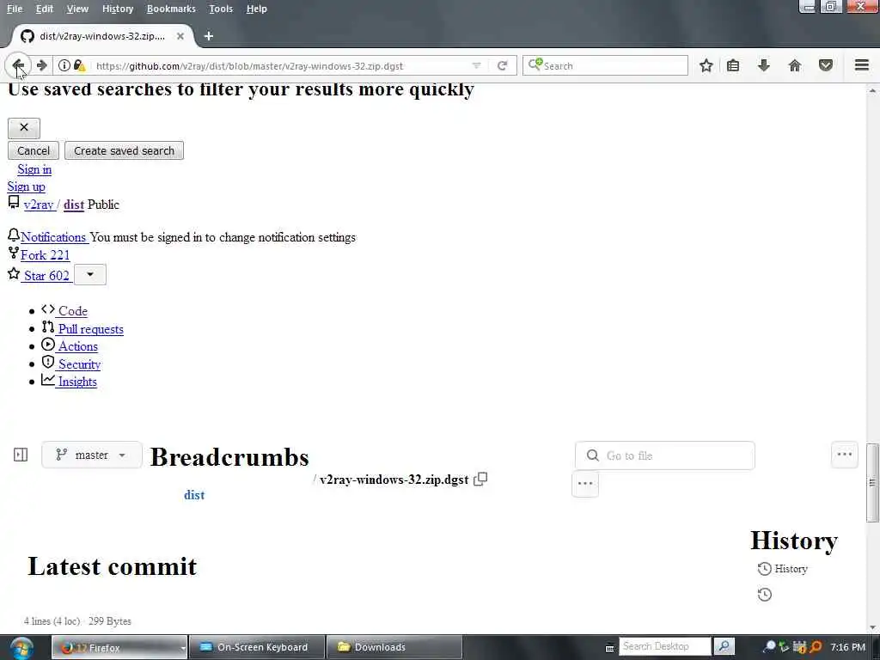Click search engine magnifier icon in search box
Screen dimensions: 880x660
535,65
